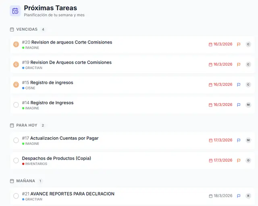
Task: Mark task #17 Actualizacion Cuentas complete
Action: [x=16, y=140]
